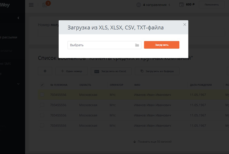Tick checkbox of the second table row

[42, 105]
